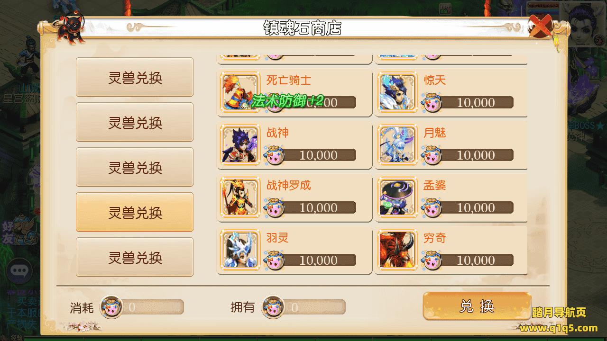Choose the 战神 character portrait

240,145
